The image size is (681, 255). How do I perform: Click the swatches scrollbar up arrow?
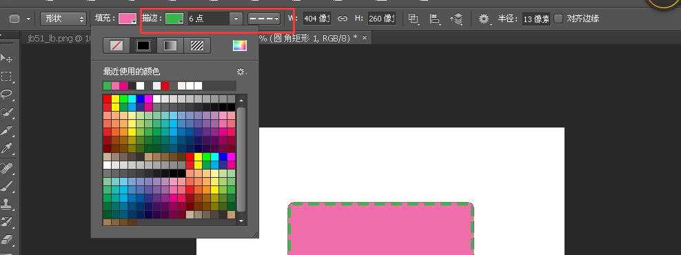point(241,101)
